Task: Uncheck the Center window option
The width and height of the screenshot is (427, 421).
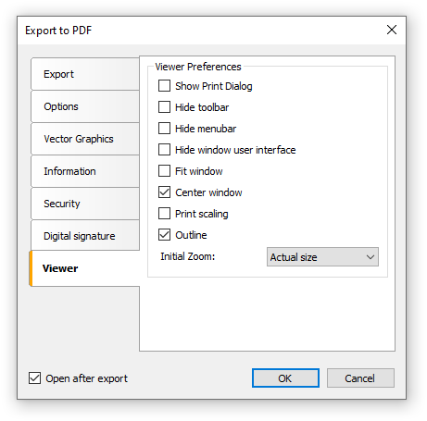Action: click(x=164, y=192)
